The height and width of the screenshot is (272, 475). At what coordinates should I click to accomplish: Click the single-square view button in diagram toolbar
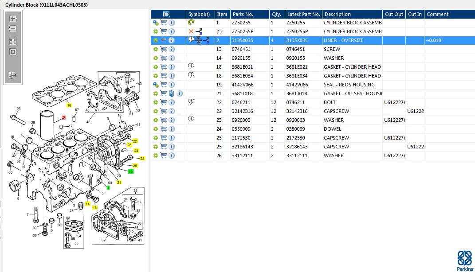point(13,52)
